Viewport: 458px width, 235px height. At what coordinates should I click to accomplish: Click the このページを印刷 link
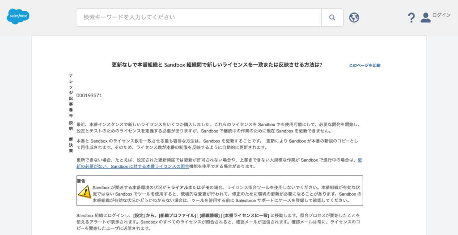click(x=365, y=65)
